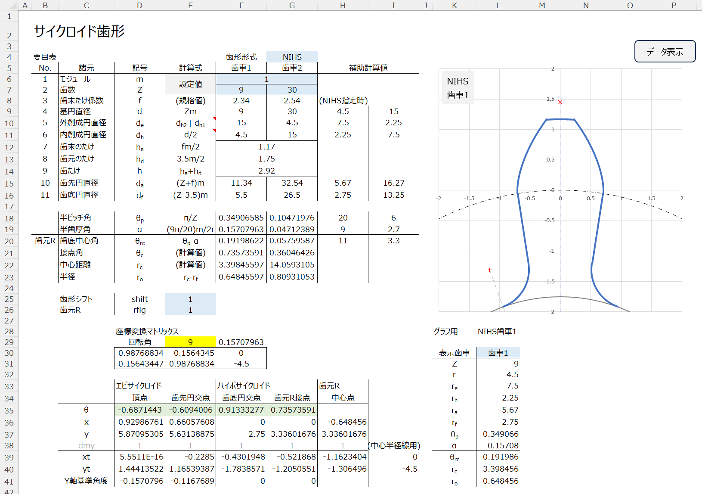This screenshot has width=702, height=494.
Task: Click the shift value cell
Action: [190, 299]
